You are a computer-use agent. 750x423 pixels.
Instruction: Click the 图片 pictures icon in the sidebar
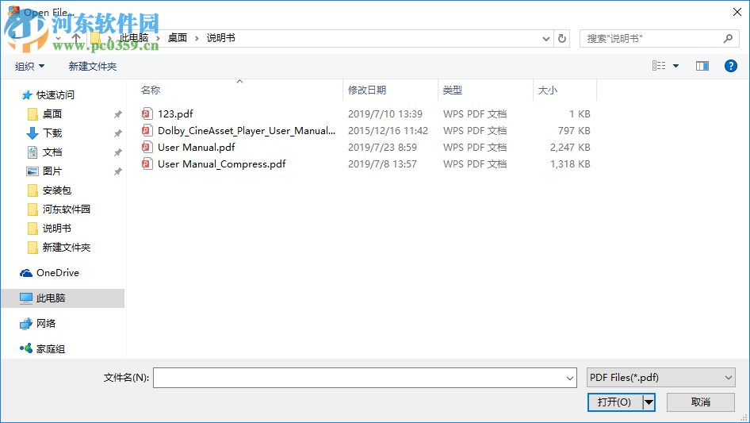[32, 171]
